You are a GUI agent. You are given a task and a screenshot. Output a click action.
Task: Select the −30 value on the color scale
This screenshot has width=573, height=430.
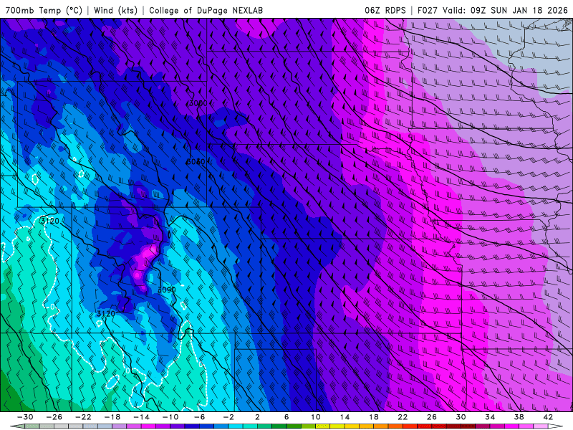point(25,417)
